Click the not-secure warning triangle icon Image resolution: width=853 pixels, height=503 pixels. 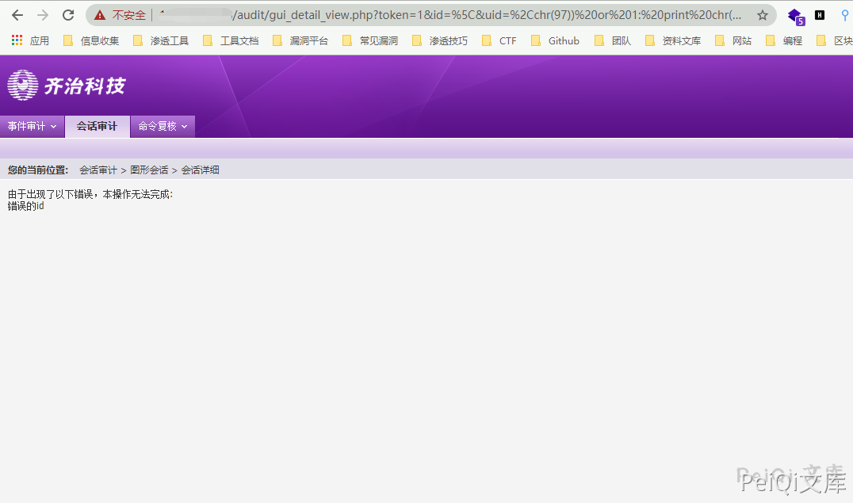tap(100, 15)
